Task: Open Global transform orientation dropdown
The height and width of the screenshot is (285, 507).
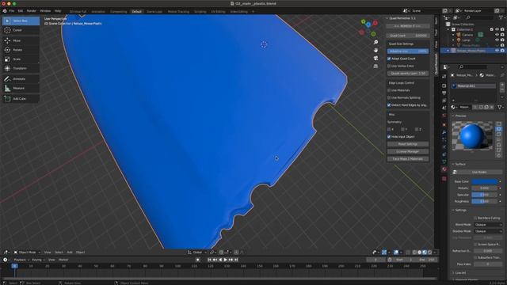Action: pos(197,253)
